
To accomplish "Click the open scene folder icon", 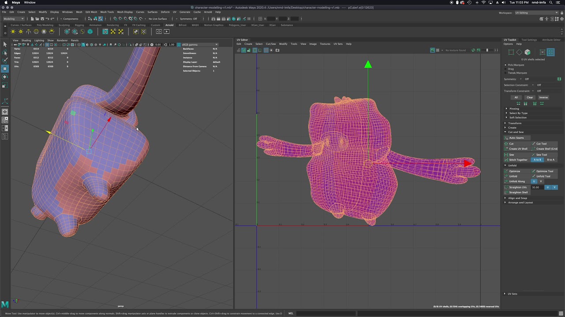I will 38,18.
